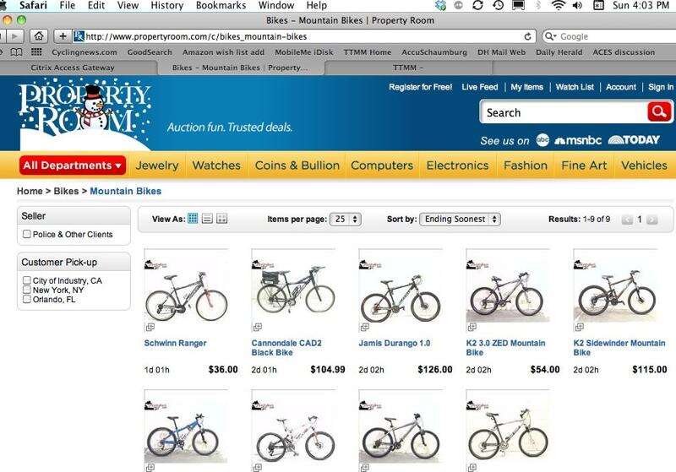
Task: Switch to list view icon
Action: coord(207,219)
